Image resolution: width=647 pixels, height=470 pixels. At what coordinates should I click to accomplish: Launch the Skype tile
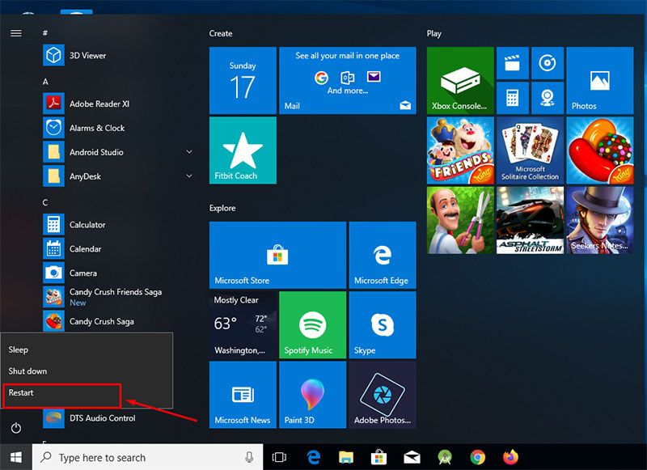click(x=383, y=324)
